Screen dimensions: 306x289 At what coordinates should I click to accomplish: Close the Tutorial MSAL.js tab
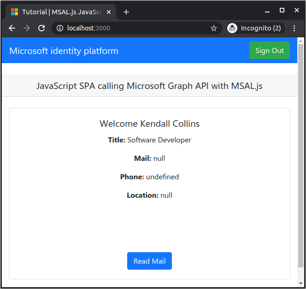[109, 12]
